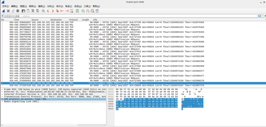266x127 pixels.
Task: Open the 编辑(E) menu
Action: [14, 6]
